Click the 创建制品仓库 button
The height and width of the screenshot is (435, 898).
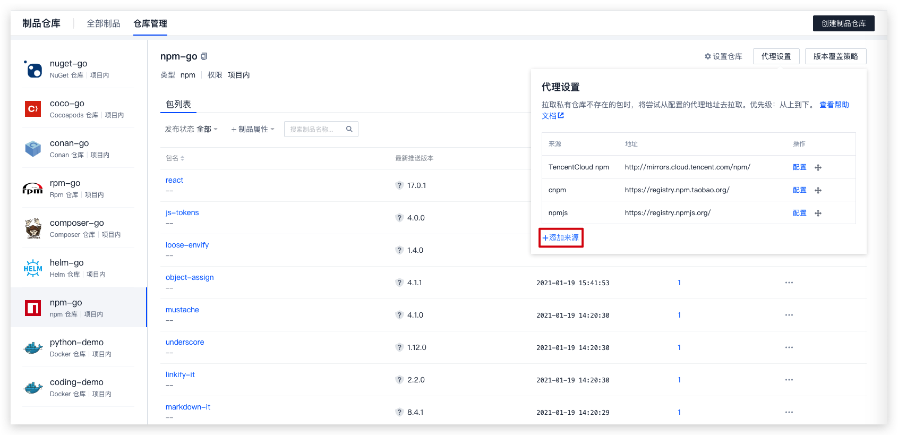coord(843,23)
